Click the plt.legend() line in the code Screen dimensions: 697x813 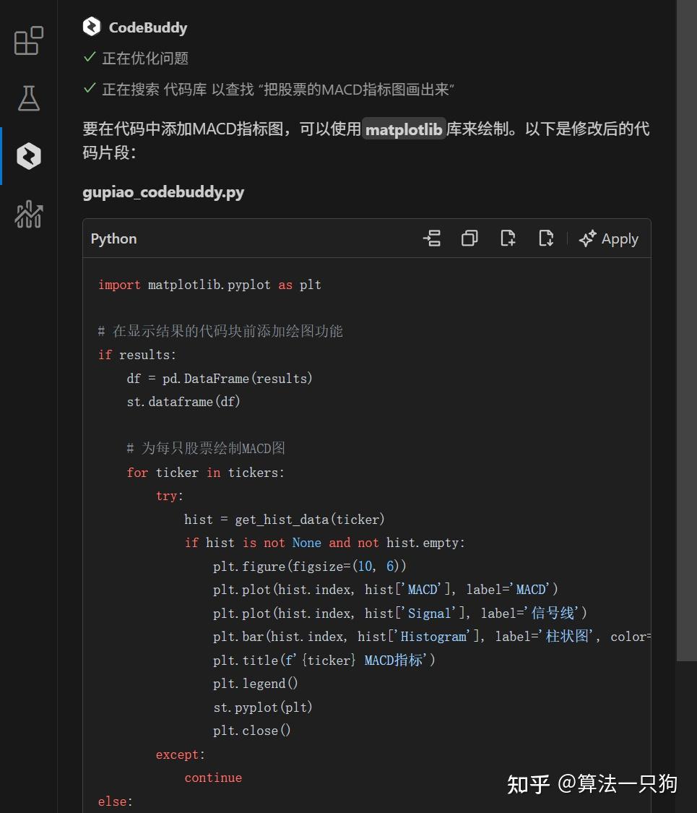255,684
